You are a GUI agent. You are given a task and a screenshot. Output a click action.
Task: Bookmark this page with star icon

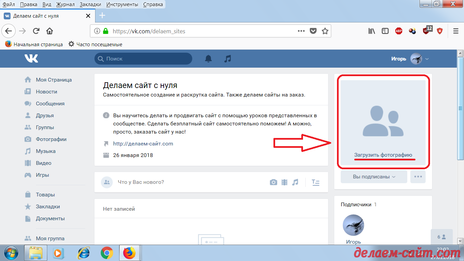325,31
